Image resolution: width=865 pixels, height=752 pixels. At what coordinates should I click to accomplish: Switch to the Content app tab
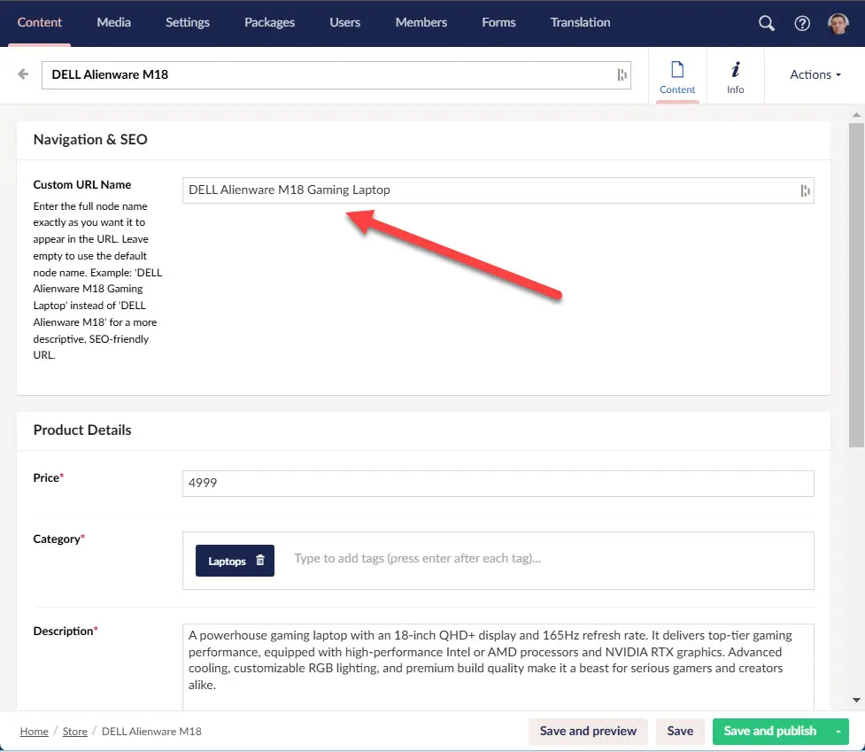pos(677,76)
